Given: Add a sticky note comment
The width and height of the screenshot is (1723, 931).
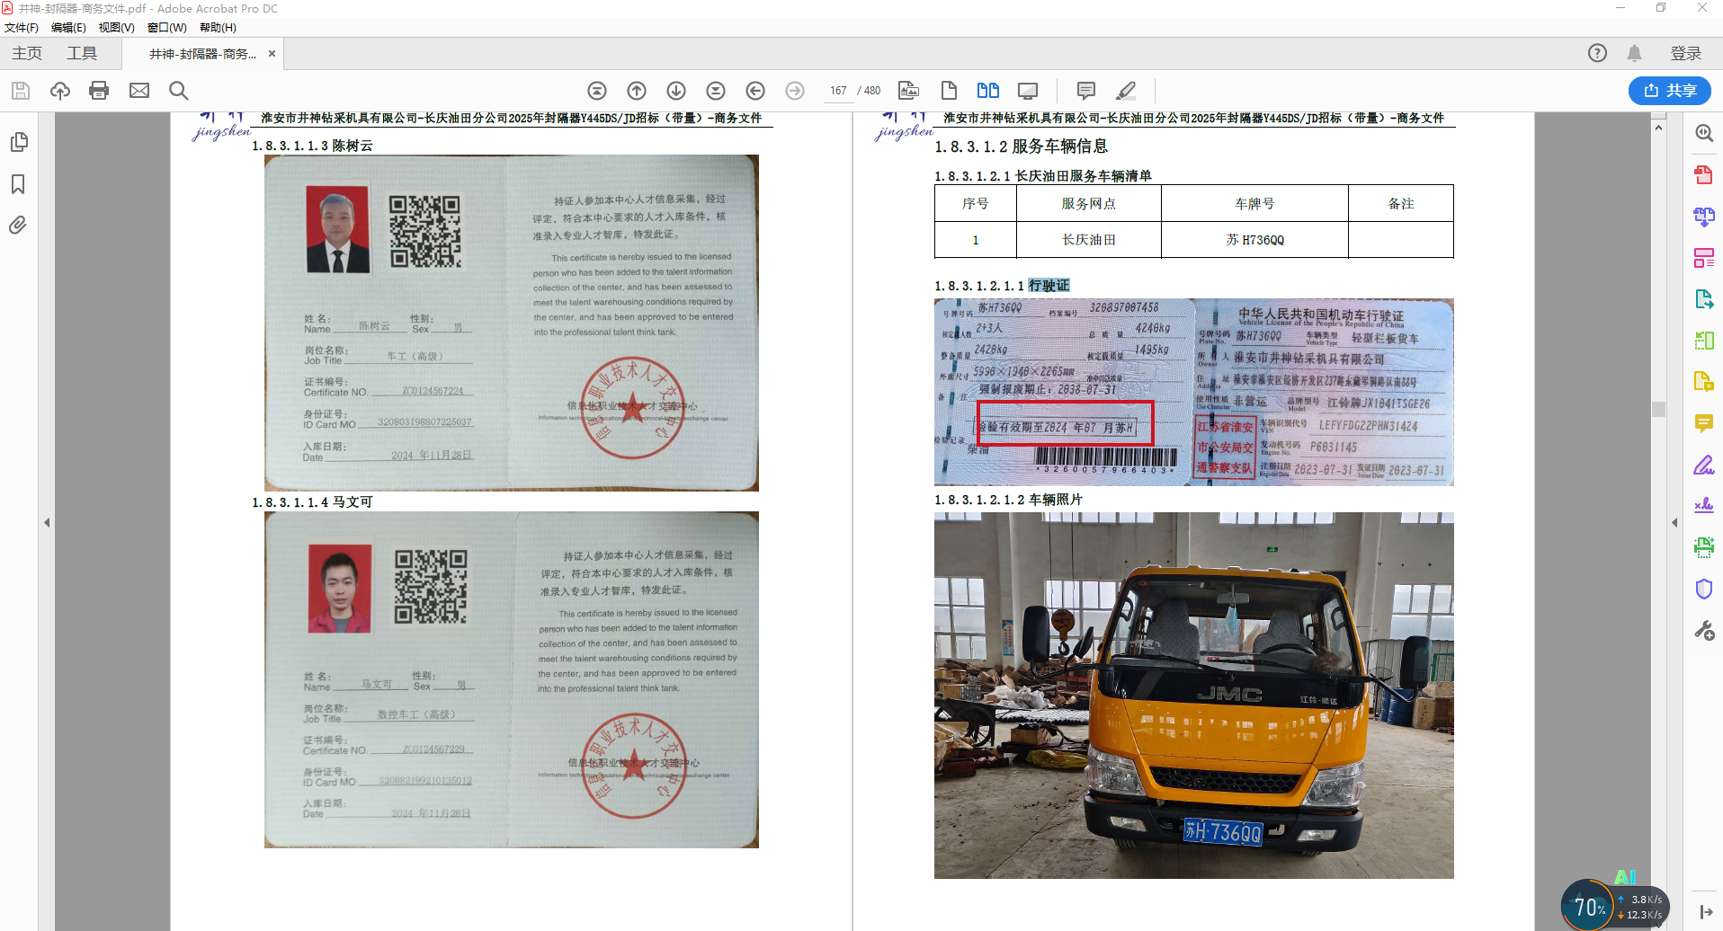Looking at the screenshot, I should click(x=1086, y=91).
